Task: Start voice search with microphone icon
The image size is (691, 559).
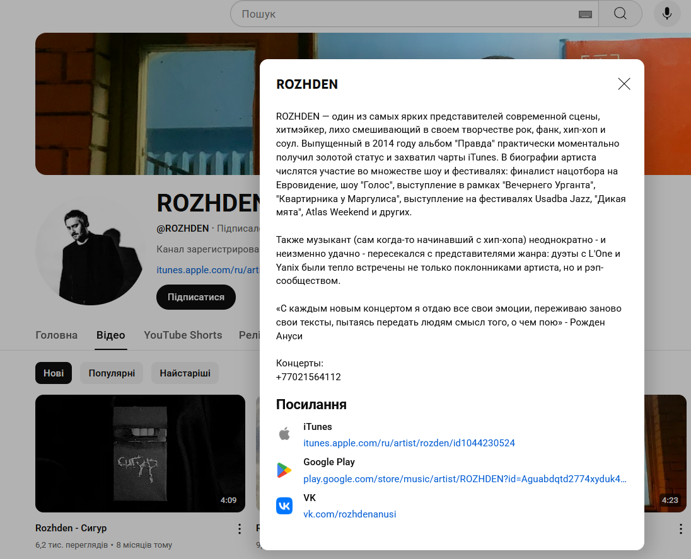Action: click(667, 14)
